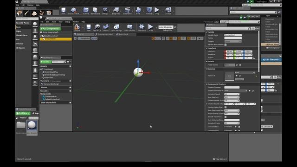
Task: Open Cinematics in main toolbar
Action: tap(127, 11)
